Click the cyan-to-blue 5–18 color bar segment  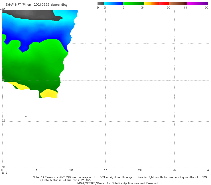click(x=114, y=3)
